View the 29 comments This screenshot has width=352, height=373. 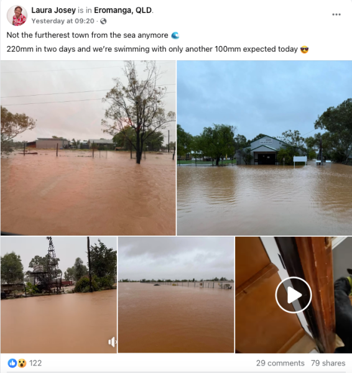click(x=280, y=363)
